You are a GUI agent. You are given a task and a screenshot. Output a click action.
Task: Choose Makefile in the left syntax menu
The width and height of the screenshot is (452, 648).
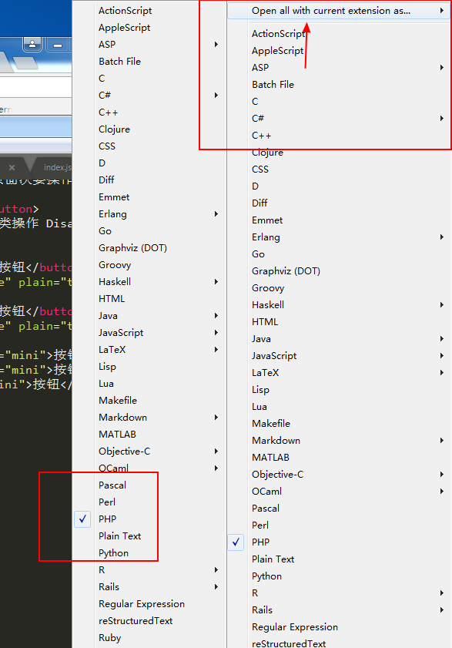coord(118,400)
